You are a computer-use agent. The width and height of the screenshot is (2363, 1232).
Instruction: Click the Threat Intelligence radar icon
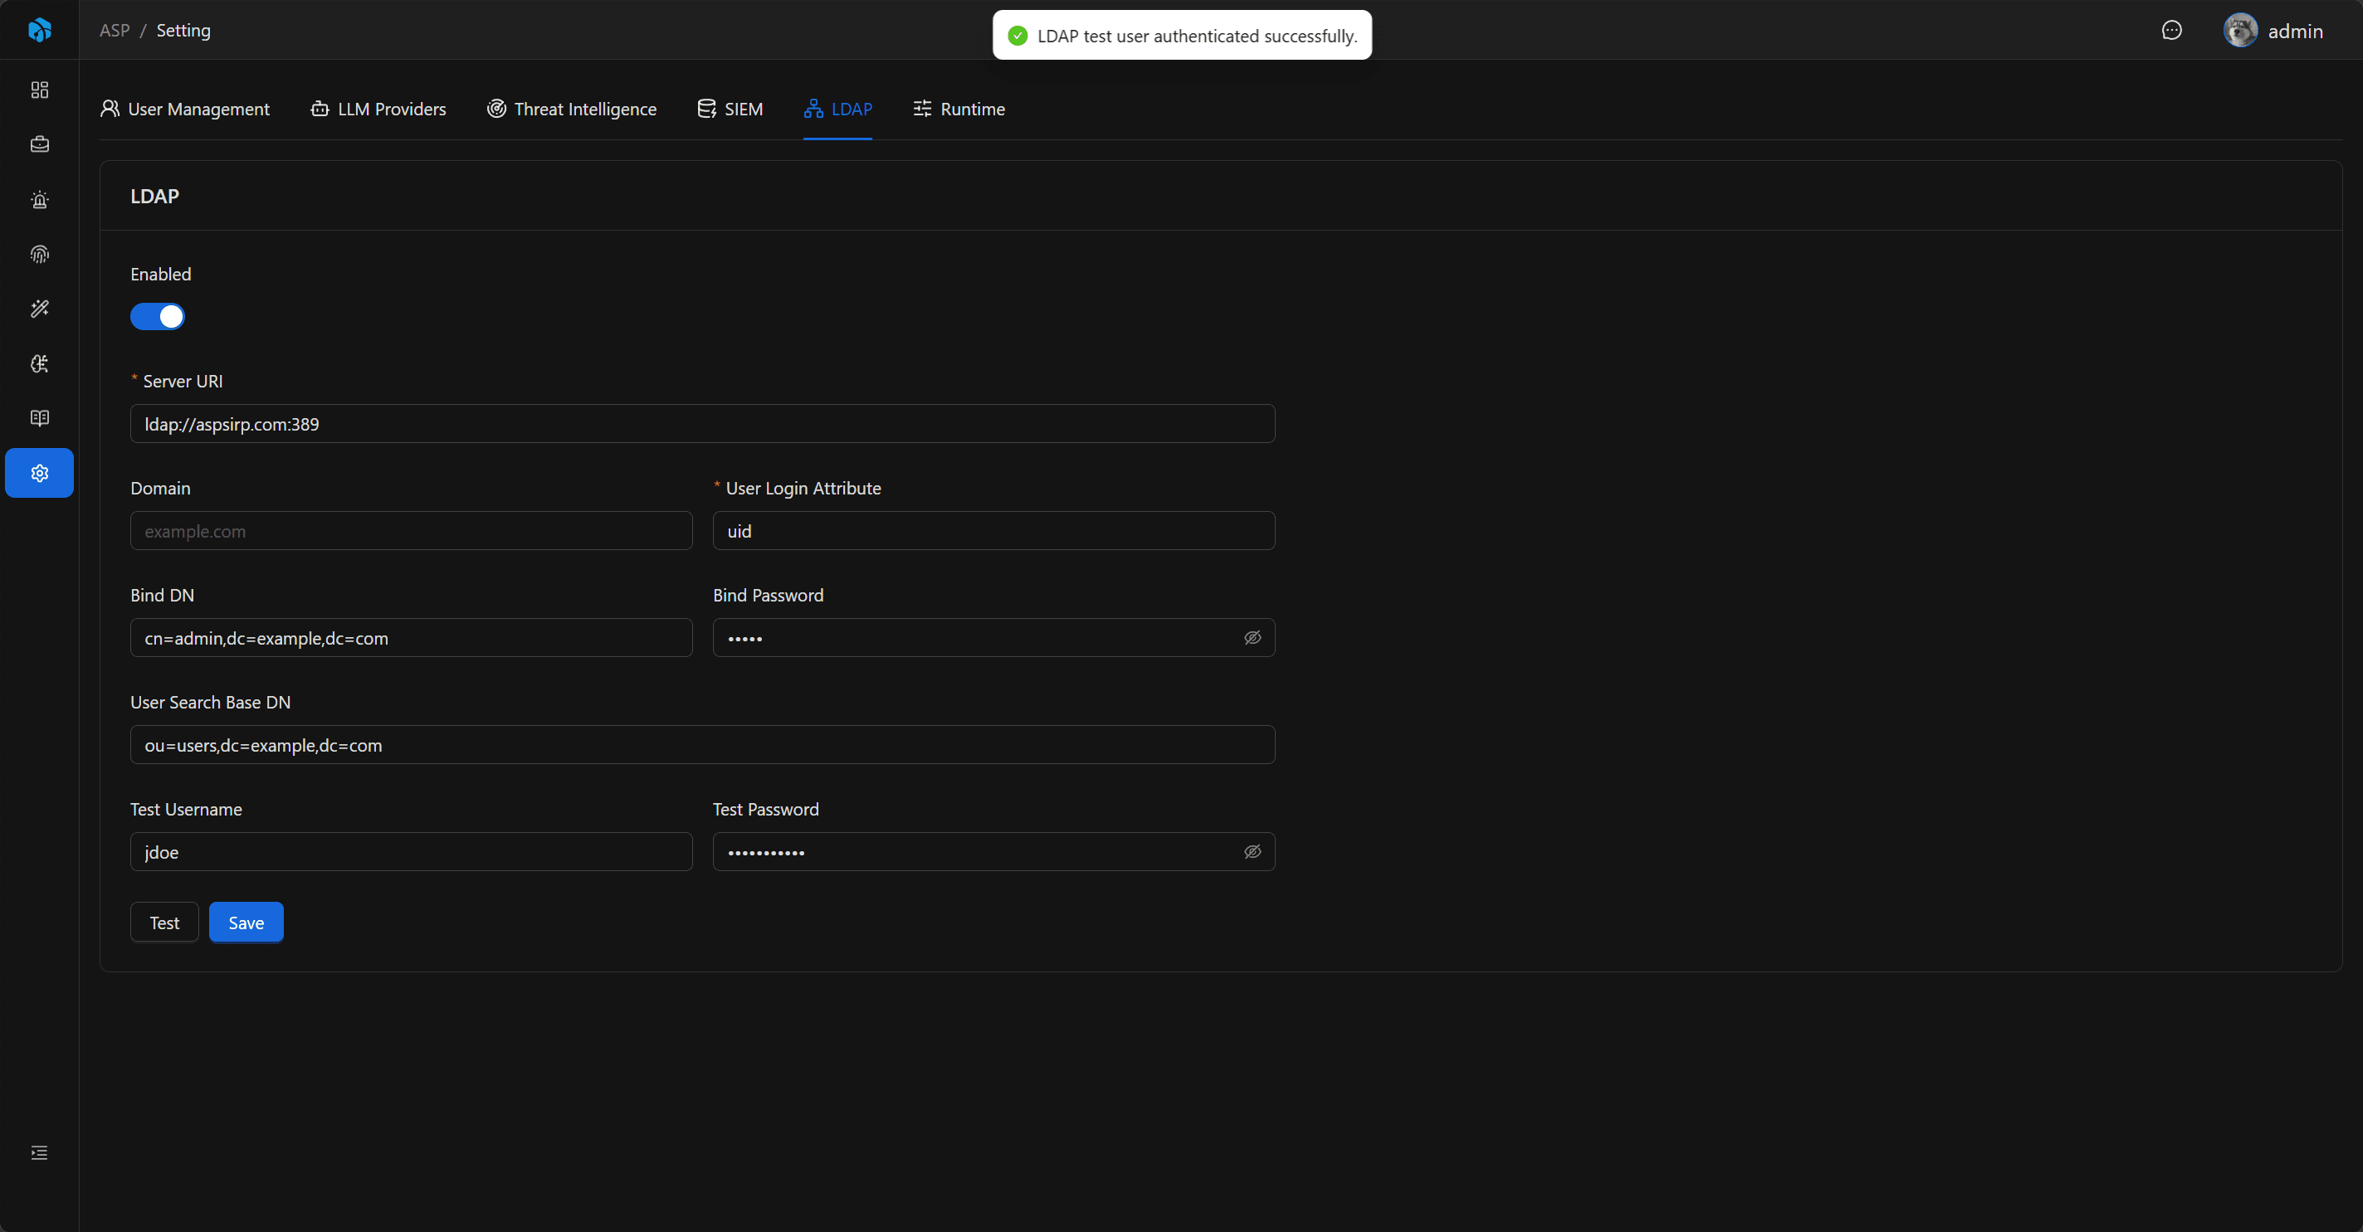496,108
